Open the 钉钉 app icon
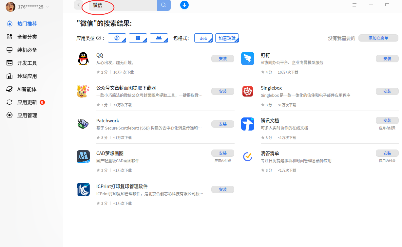The width and height of the screenshot is (402, 247). [x=248, y=59]
